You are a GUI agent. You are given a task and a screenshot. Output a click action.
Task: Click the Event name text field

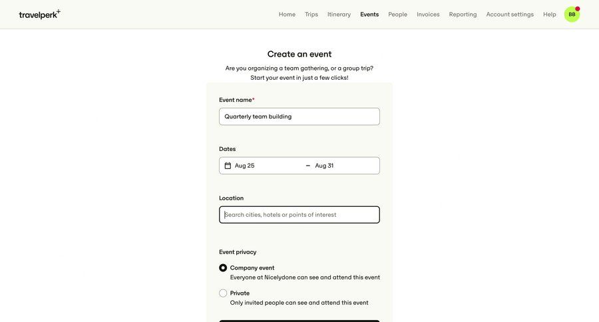click(x=299, y=116)
